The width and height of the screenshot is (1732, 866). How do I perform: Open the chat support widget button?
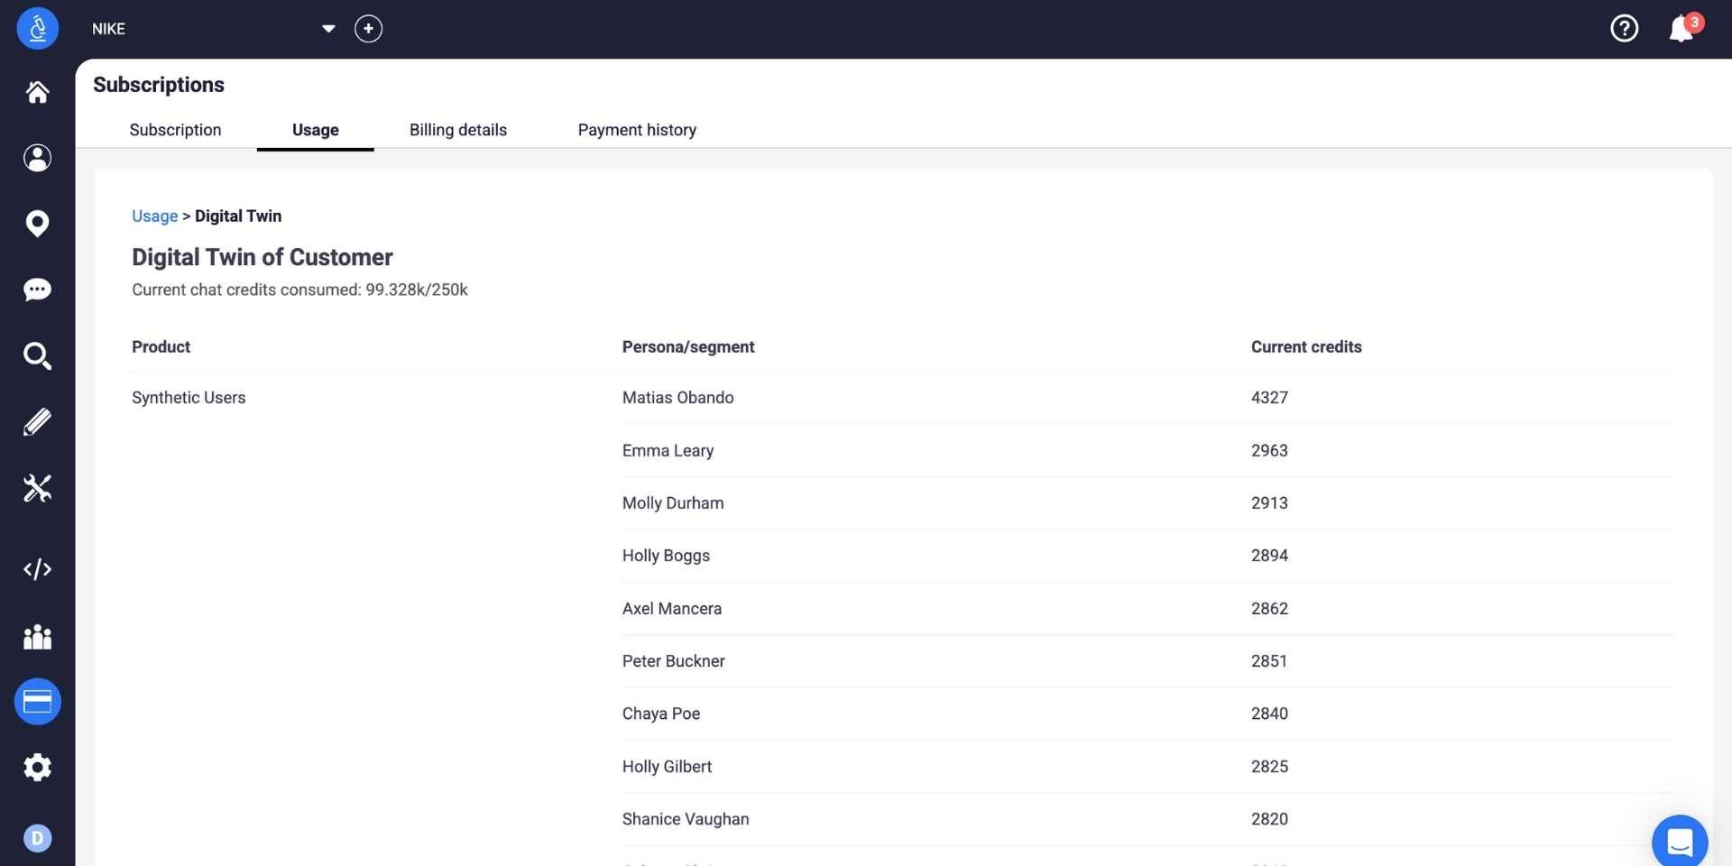[x=1680, y=843]
